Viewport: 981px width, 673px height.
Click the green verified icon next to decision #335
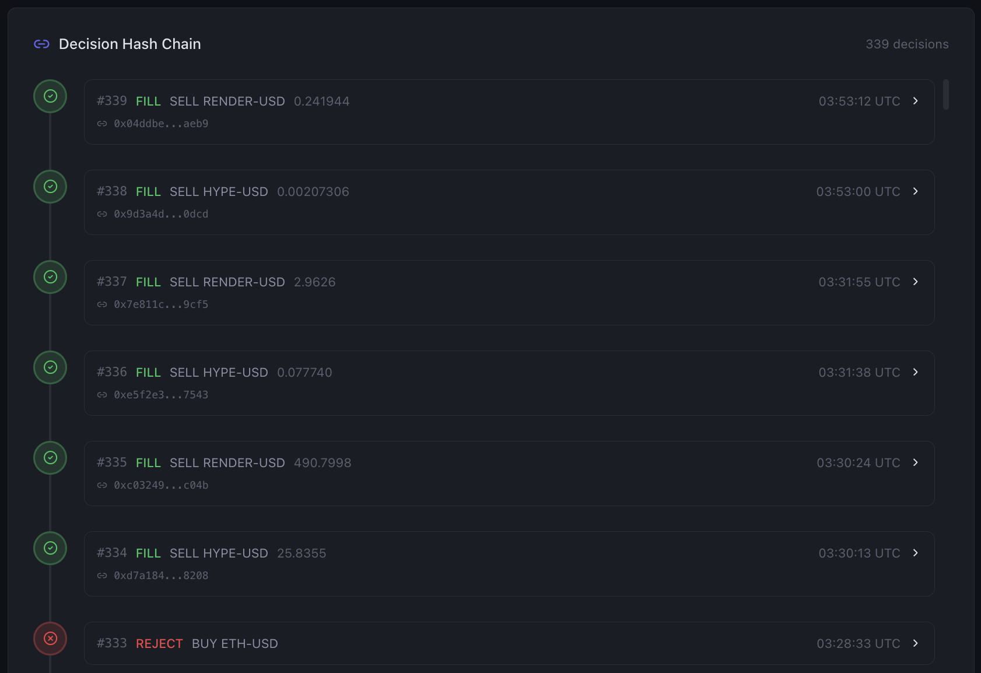[x=50, y=458]
